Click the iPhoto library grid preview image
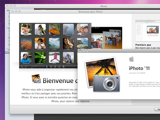This screenshot has width=160, height=120. click(x=55, y=45)
